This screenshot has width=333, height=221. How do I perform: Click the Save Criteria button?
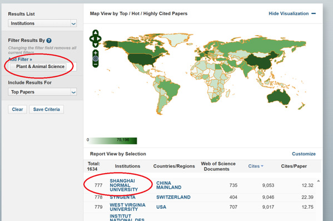click(x=47, y=109)
